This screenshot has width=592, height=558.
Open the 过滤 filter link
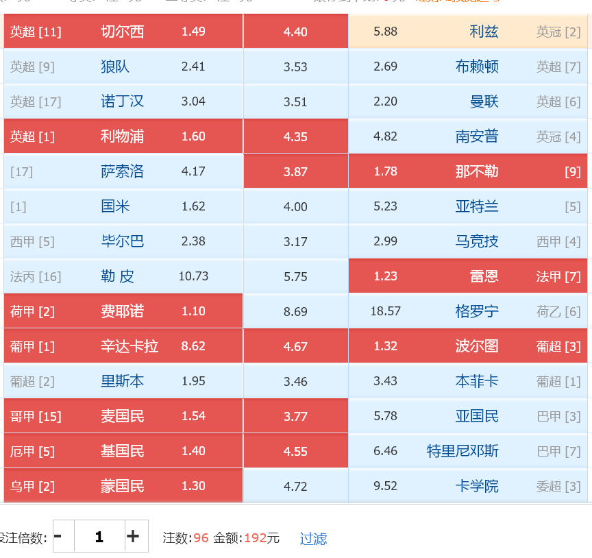[313, 538]
